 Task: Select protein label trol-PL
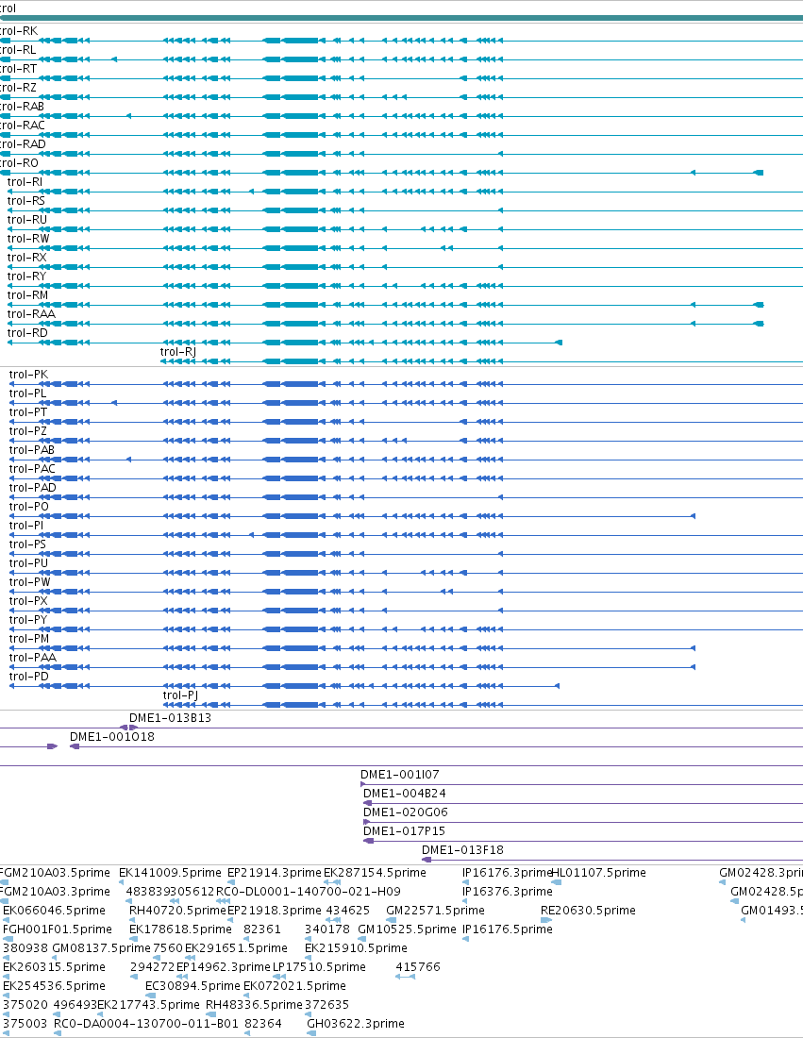[x=27, y=393]
